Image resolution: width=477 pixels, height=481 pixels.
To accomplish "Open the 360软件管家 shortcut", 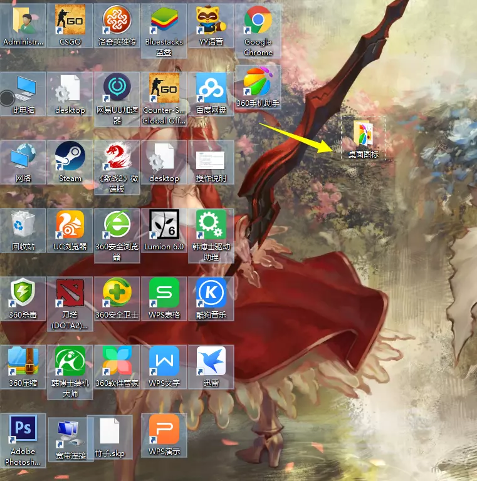I will (x=117, y=367).
